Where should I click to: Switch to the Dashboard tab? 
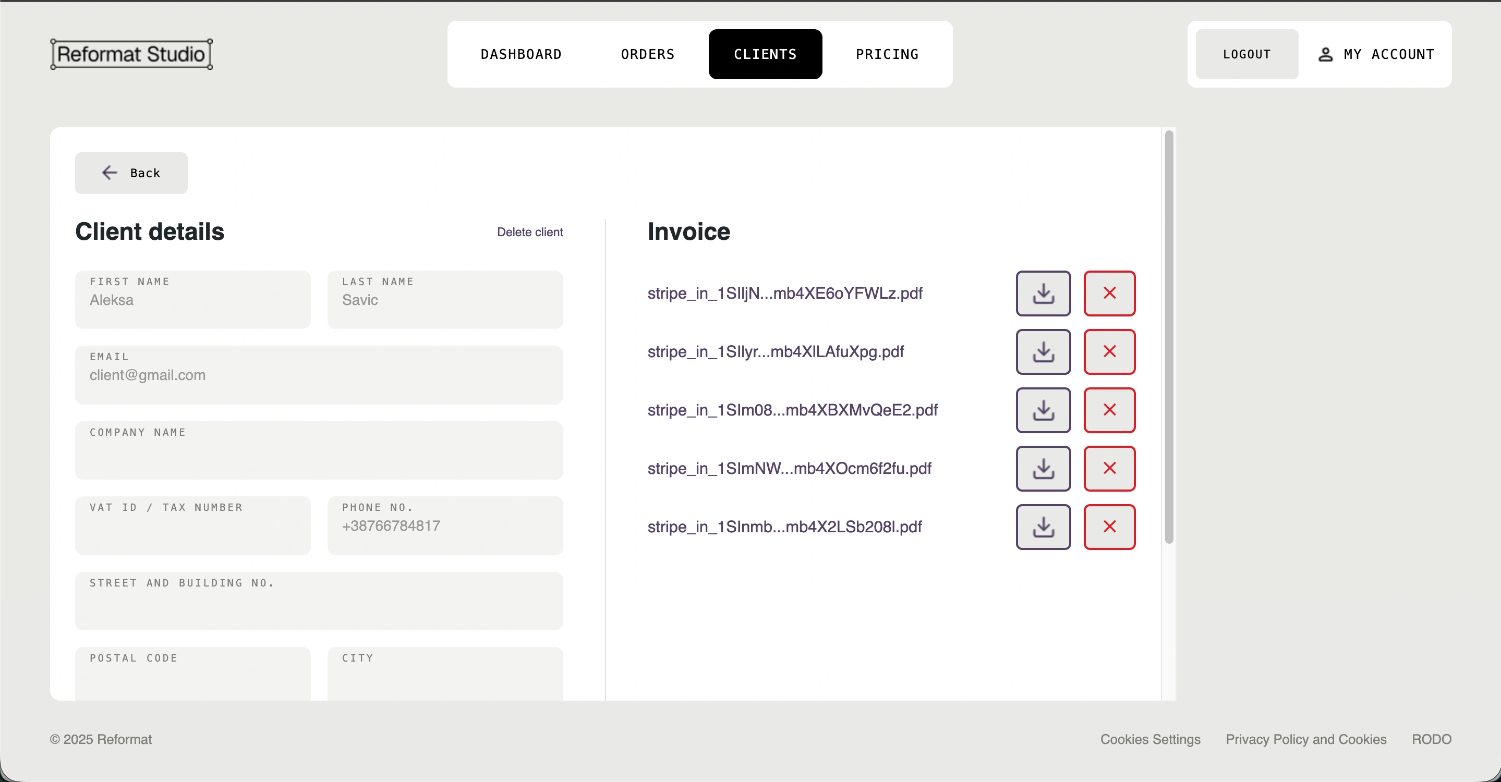(521, 54)
